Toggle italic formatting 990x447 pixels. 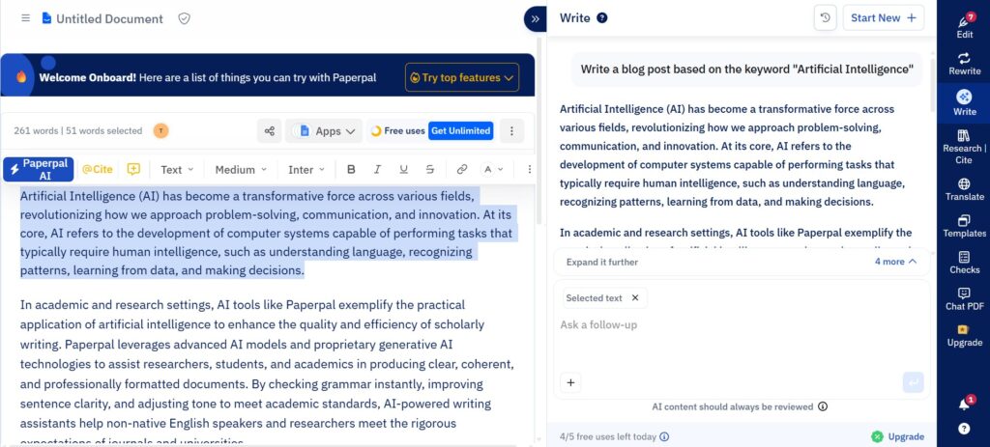[378, 169]
